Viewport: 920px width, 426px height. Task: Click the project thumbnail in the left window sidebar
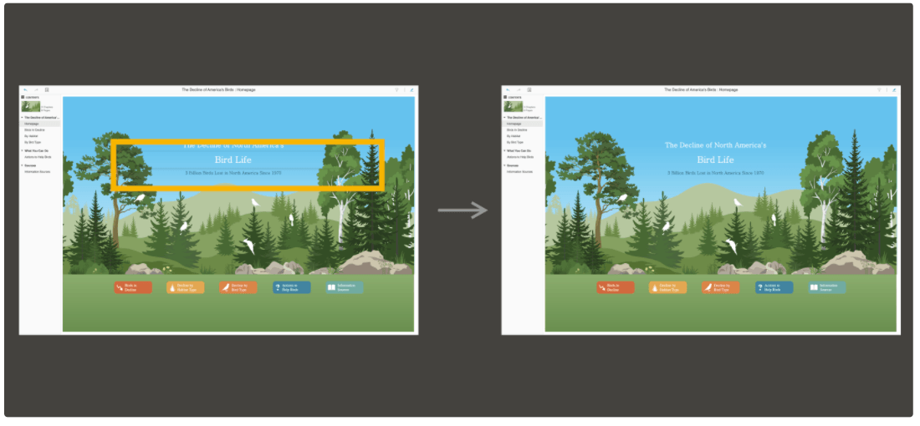click(x=32, y=106)
